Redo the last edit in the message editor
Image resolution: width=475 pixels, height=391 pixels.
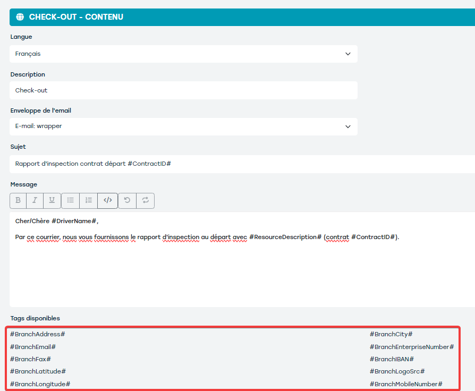pyautogui.click(x=144, y=200)
